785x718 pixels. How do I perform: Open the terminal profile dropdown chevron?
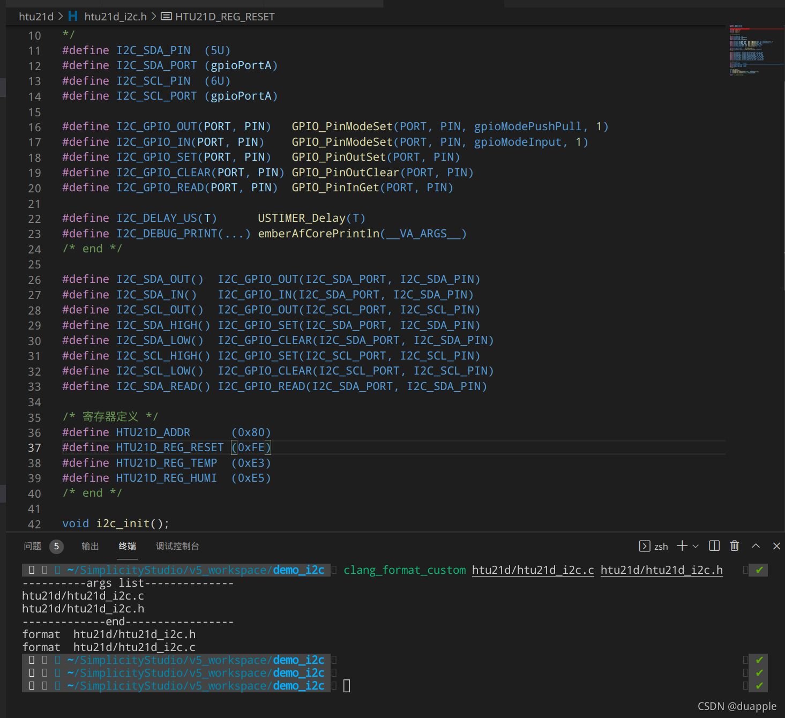pyautogui.click(x=696, y=546)
